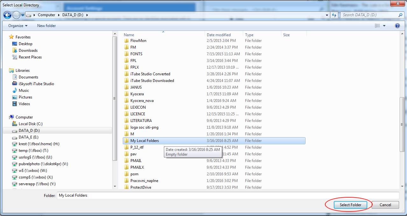This screenshot has width=407, height=216.
Task: Cancel the directory selection dialog
Action: point(385,205)
